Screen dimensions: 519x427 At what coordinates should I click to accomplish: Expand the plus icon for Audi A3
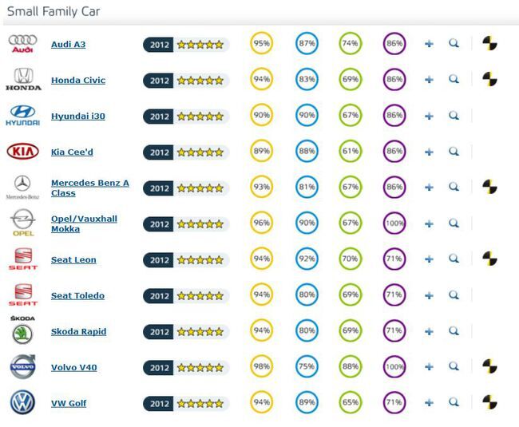[429, 44]
